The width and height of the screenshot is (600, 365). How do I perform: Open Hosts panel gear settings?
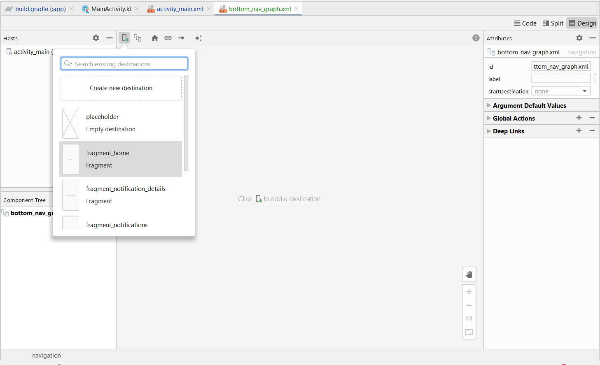click(96, 38)
